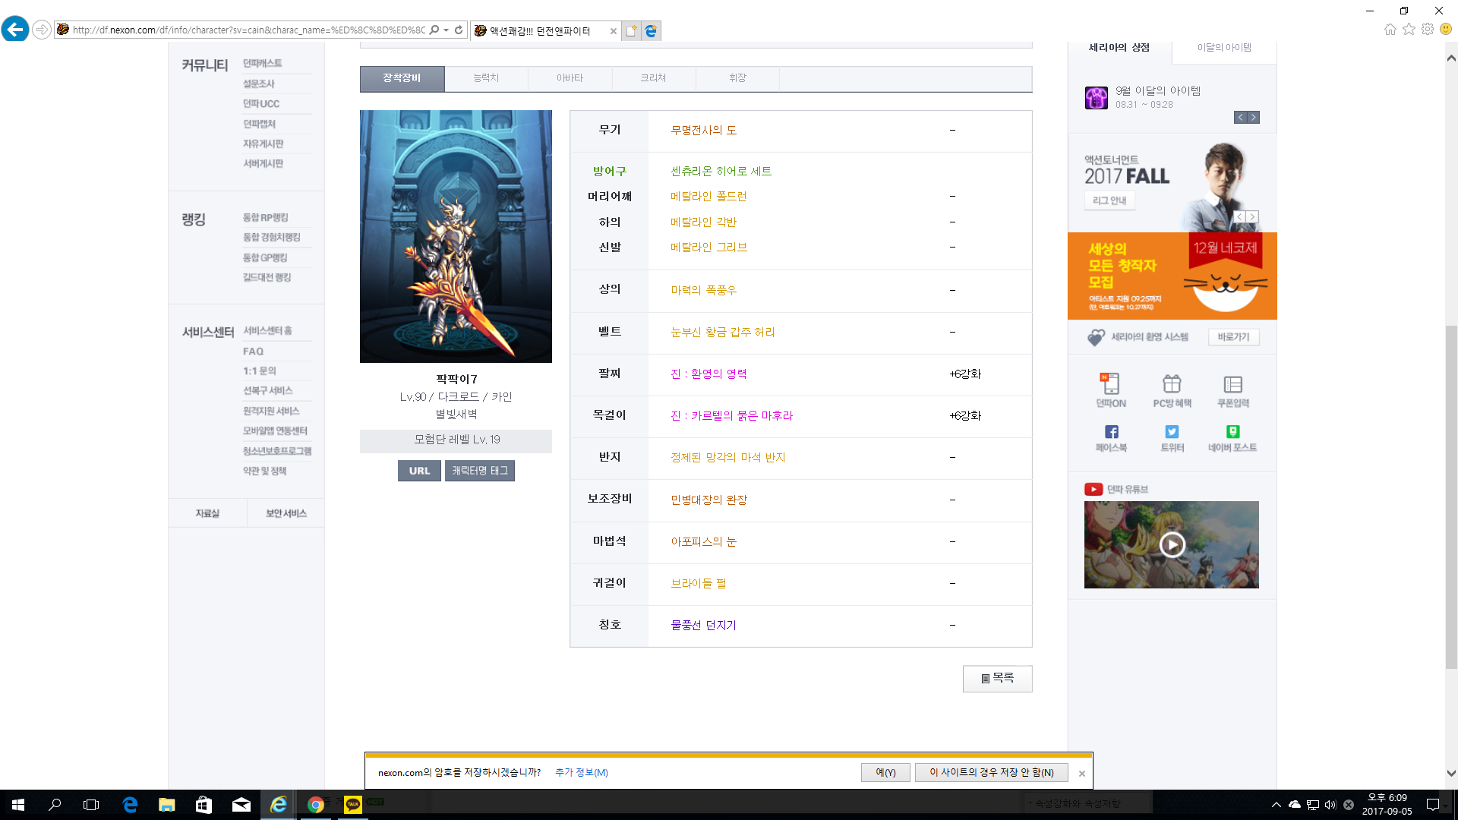Open the address bar dropdown arrow
The image size is (1458, 820).
click(x=446, y=30)
